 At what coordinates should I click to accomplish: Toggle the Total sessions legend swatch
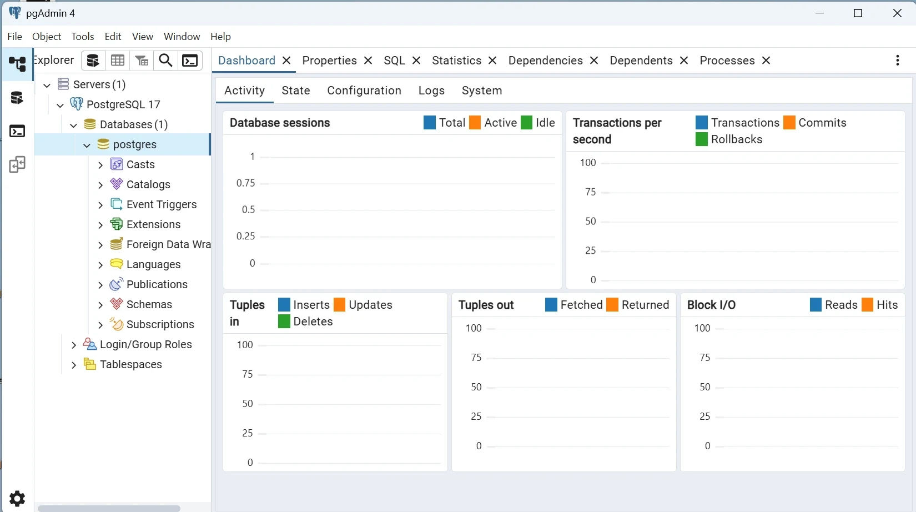pyautogui.click(x=430, y=123)
